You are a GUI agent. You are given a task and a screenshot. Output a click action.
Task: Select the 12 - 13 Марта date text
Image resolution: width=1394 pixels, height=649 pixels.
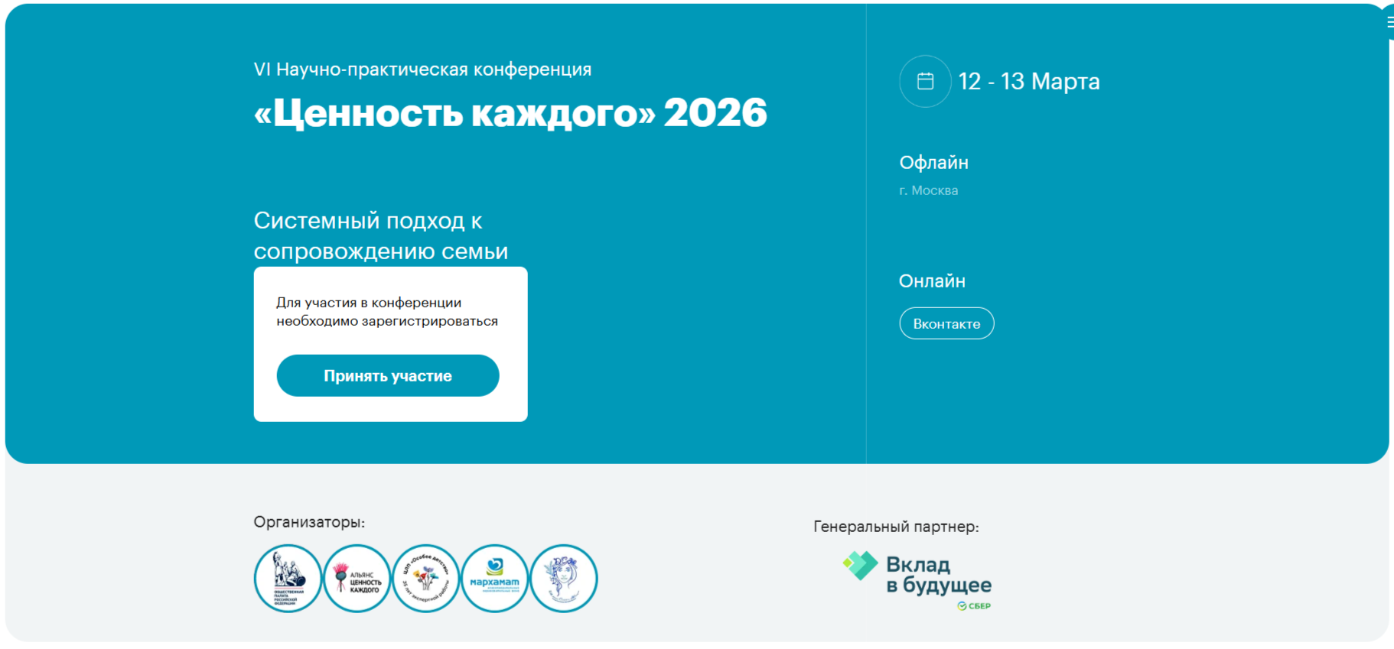[x=1029, y=81]
